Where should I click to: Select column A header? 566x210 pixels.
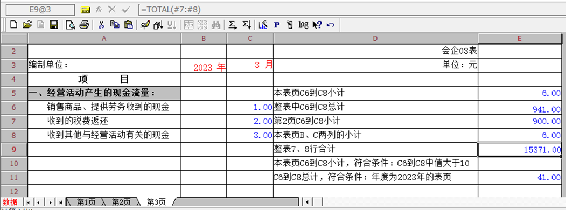(x=104, y=39)
